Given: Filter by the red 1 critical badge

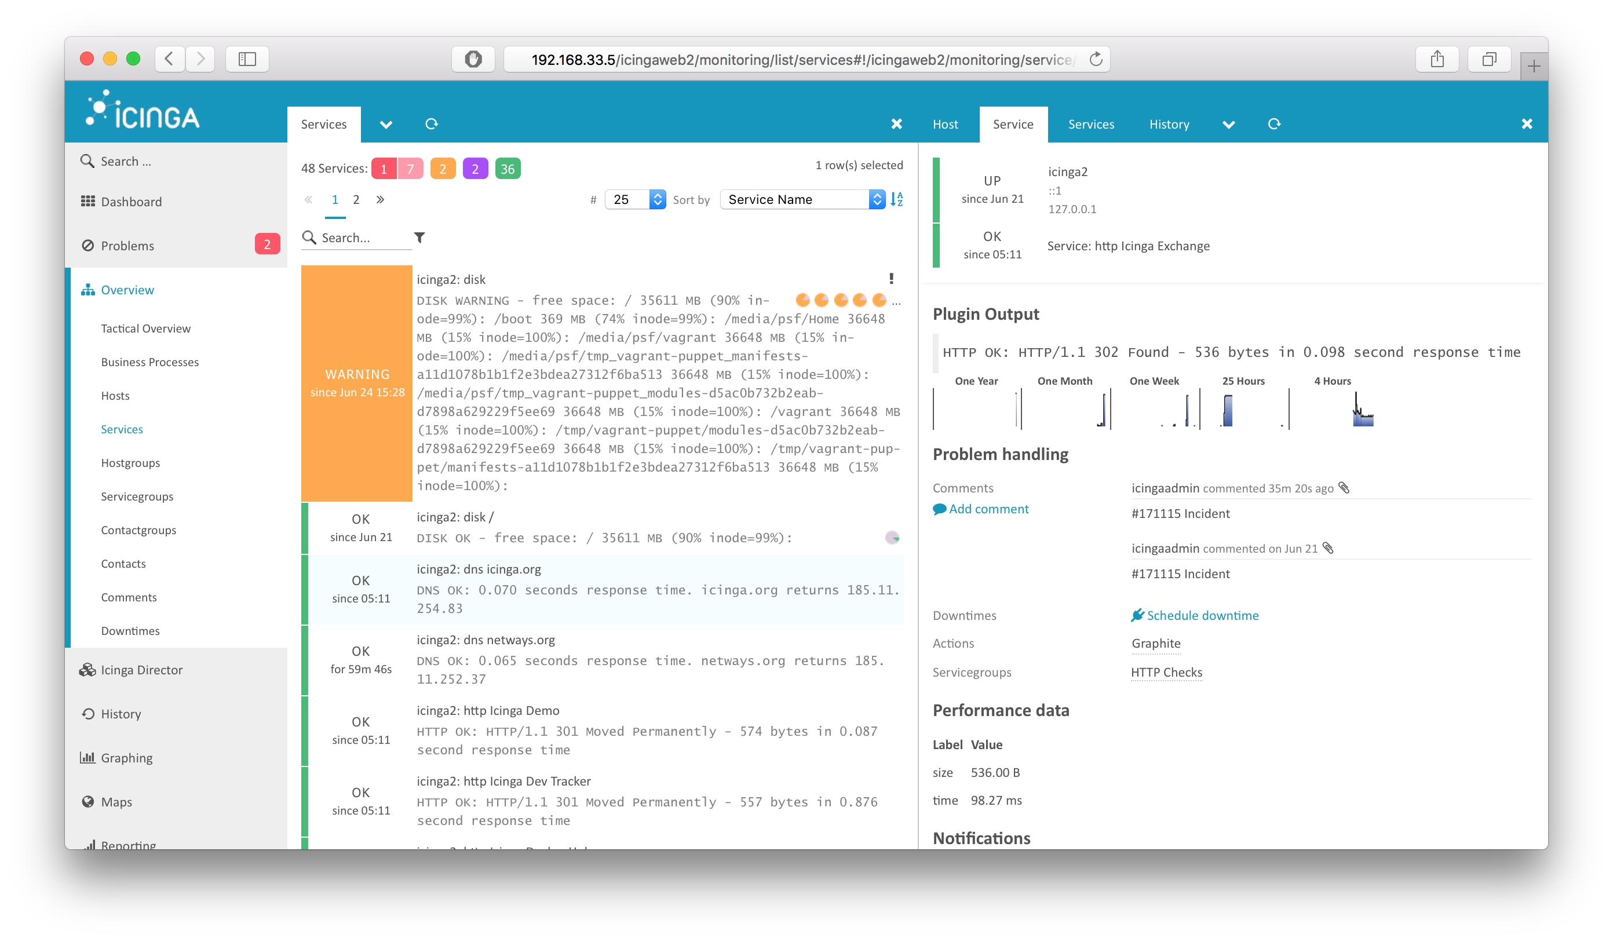Looking at the screenshot, I should (384, 169).
